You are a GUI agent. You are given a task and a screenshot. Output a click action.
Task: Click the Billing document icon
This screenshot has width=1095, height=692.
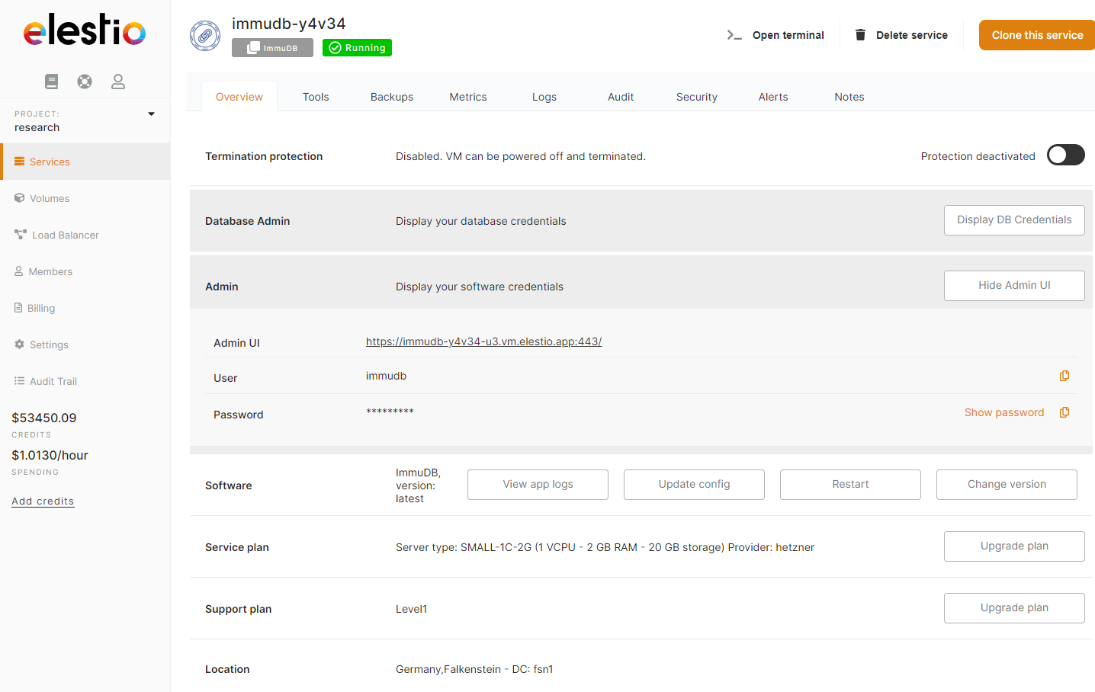tap(18, 308)
